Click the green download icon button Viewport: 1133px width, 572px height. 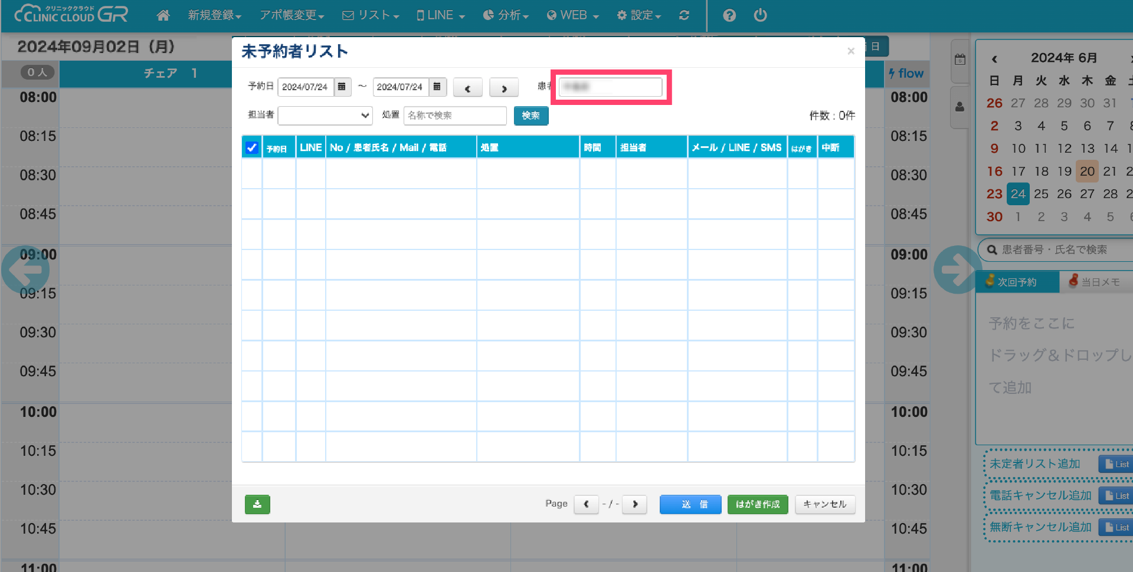[257, 504]
